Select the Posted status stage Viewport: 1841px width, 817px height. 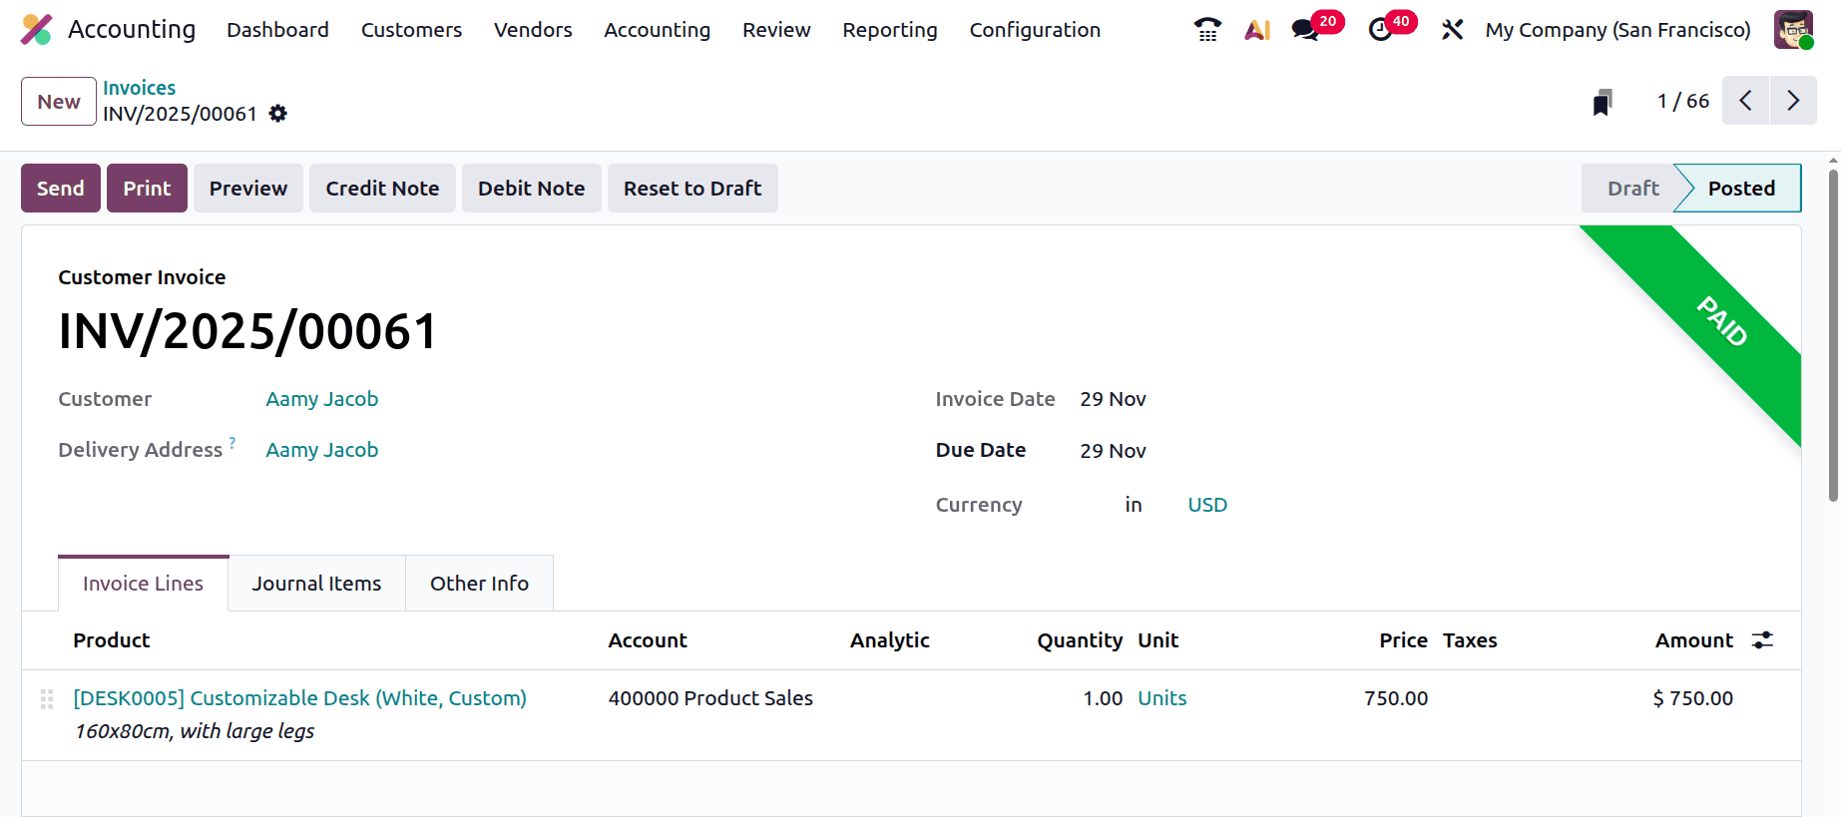tap(1741, 189)
